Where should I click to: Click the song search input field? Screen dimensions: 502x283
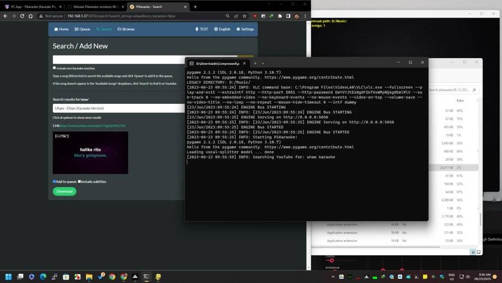pyautogui.click(x=119, y=60)
